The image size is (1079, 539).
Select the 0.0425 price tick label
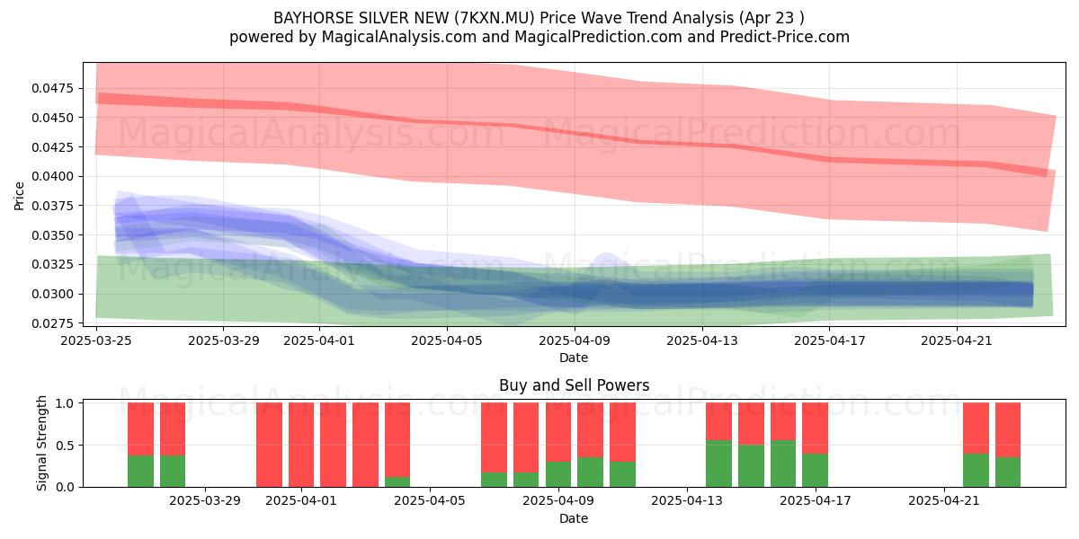[53, 147]
